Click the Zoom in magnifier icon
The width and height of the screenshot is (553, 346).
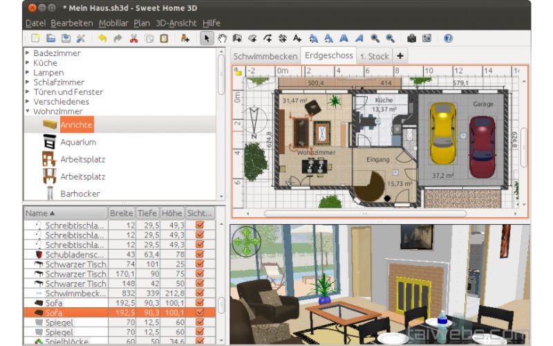coord(375,39)
